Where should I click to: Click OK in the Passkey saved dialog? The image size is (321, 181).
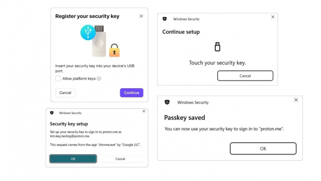point(263,149)
